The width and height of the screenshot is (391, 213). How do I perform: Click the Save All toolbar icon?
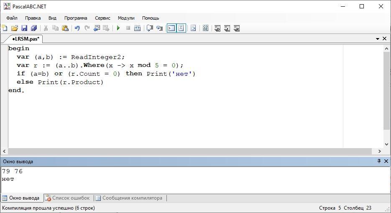coord(34,28)
